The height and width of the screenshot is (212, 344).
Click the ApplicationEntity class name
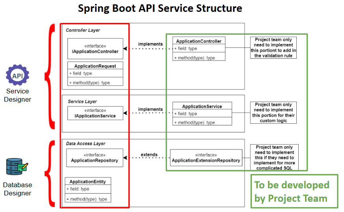click(x=88, y=182)
